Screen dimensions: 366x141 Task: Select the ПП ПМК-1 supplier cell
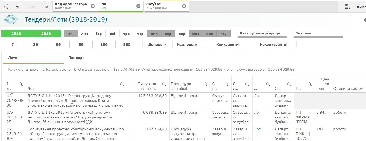[305, 133]
